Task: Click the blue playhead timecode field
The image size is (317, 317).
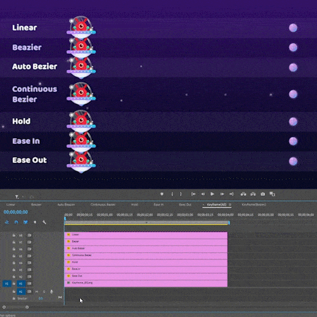Action: [x=16, y=212]
